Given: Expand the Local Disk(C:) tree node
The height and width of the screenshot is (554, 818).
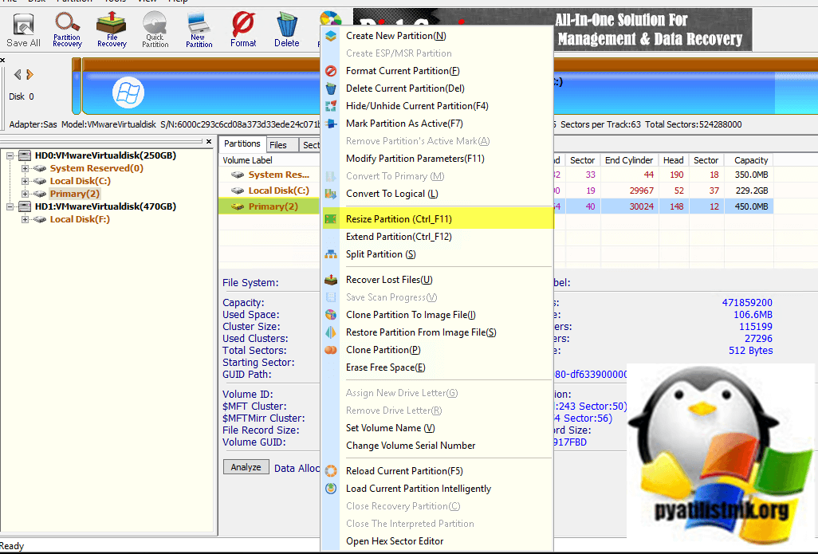Looking at the screenshot, I should (x=25, y=181).
